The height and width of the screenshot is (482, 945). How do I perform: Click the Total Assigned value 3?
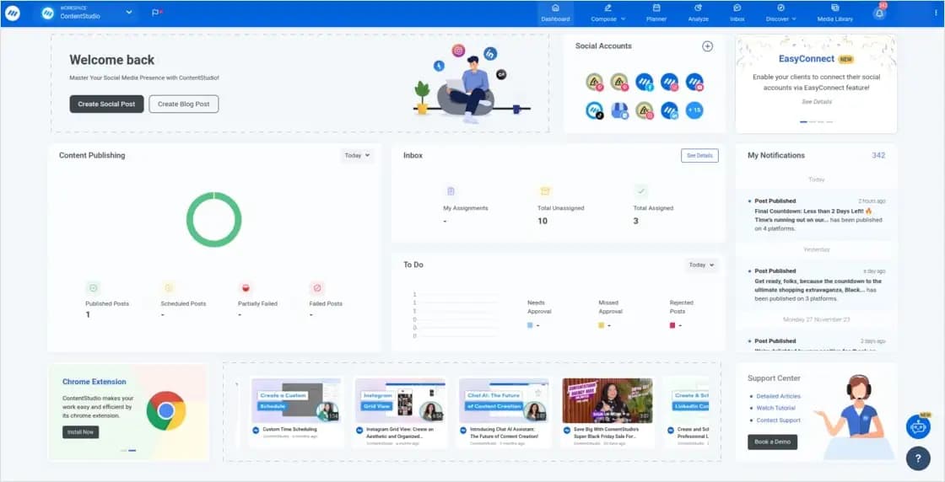(636, 221)
